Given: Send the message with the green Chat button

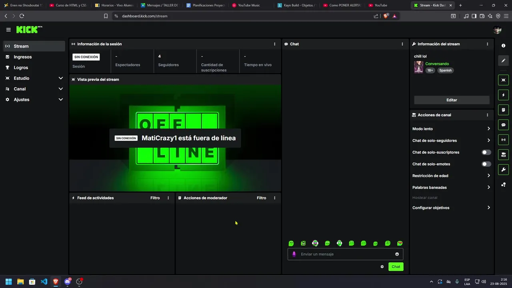Looking at the screenshot, I should [396, 267].
